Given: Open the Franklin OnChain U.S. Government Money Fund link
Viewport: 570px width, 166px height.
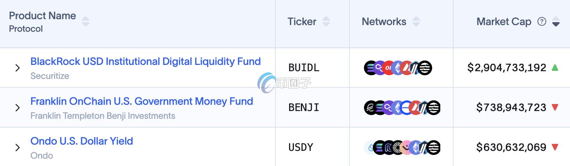Looking at the screenshot, I should coord(142,101).
